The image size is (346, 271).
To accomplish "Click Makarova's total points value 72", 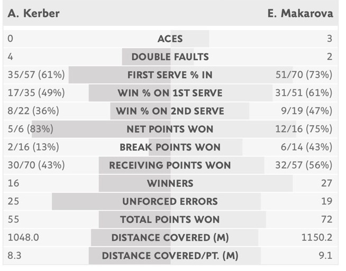I will point(326,219).
